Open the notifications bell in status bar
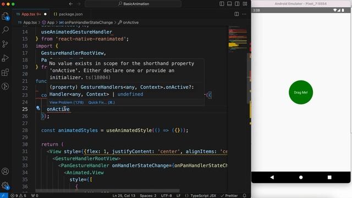This screenshot has width=352, height=198. coord(244,196)
